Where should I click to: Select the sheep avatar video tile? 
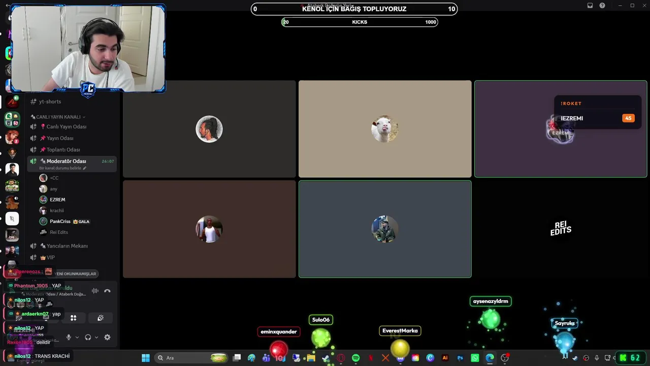pyautogui.click(x=385, y=129)
